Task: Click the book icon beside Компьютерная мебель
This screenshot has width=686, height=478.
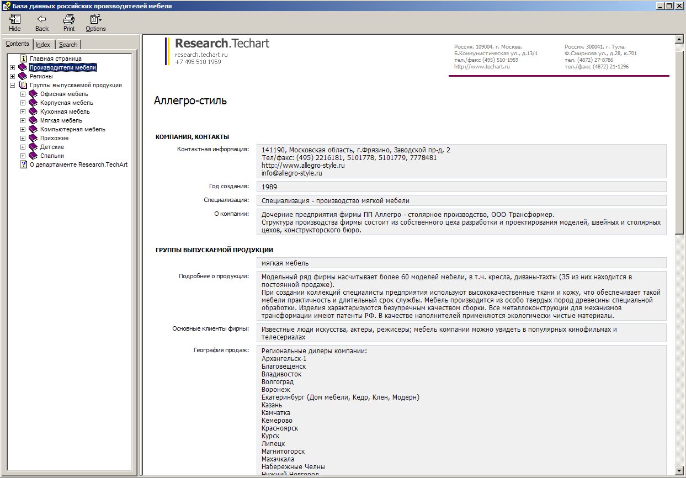Action: 33,129
